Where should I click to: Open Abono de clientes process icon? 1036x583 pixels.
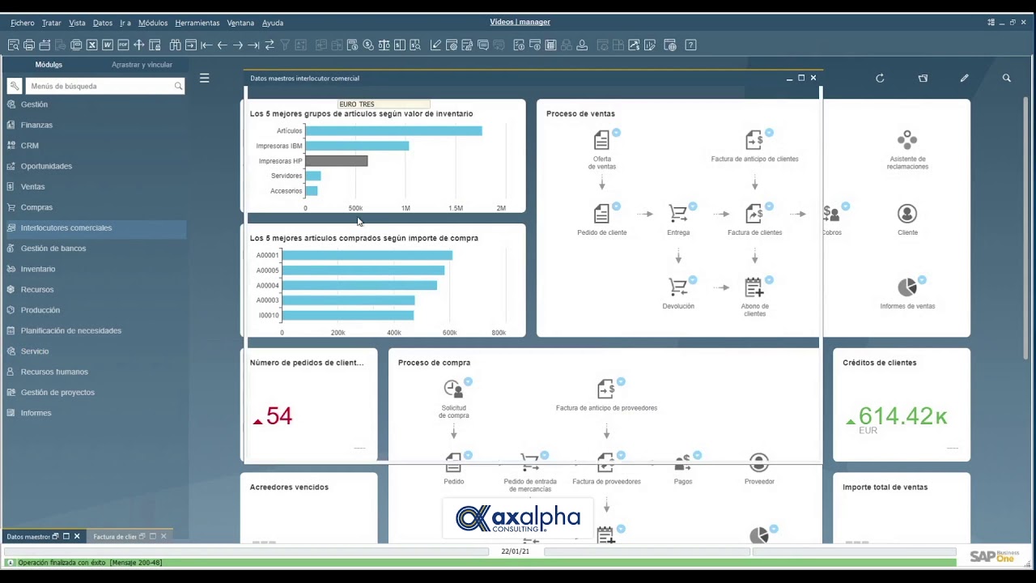point(754,287)
